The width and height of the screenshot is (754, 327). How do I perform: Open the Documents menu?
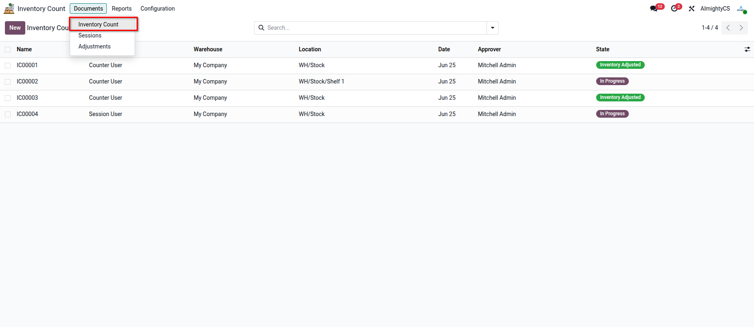pyautogui.click(x=88, y=9)
